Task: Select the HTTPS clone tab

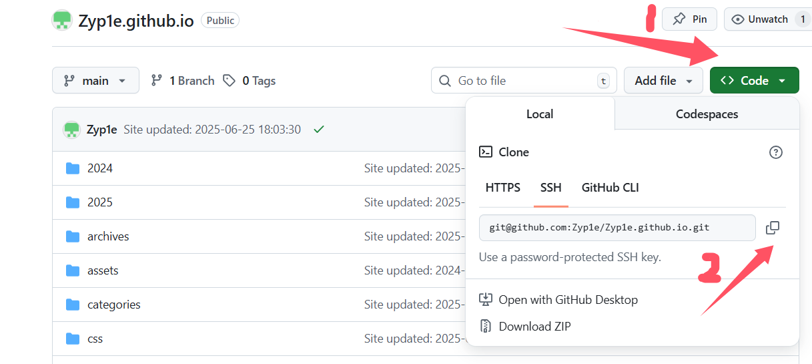Action: tap(502, 188)
